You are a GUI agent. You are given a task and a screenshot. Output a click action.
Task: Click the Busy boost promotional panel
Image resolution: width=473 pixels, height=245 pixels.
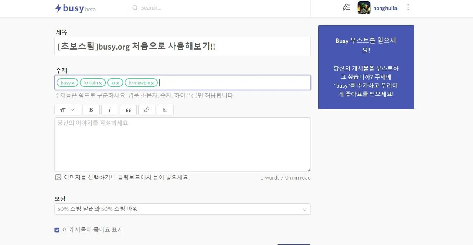(366, 67)
